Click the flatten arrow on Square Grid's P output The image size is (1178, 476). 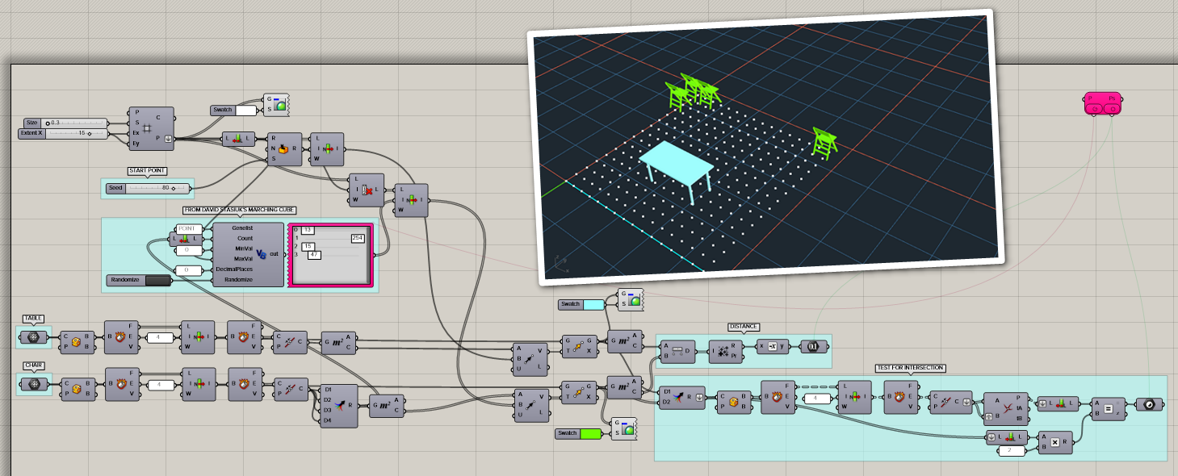pos(168,139)
